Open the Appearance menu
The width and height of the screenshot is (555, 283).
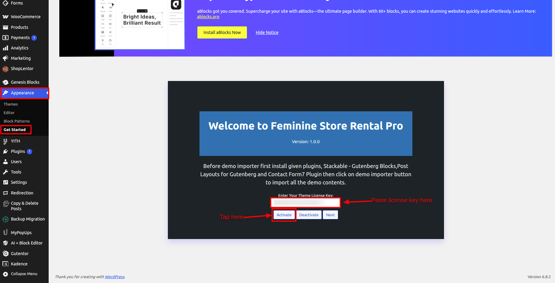tap(23, 93)
